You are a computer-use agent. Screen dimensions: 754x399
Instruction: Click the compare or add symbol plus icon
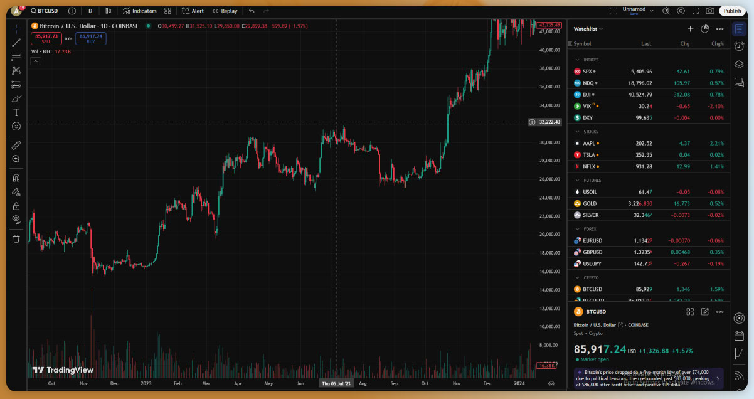pos(72,11)
